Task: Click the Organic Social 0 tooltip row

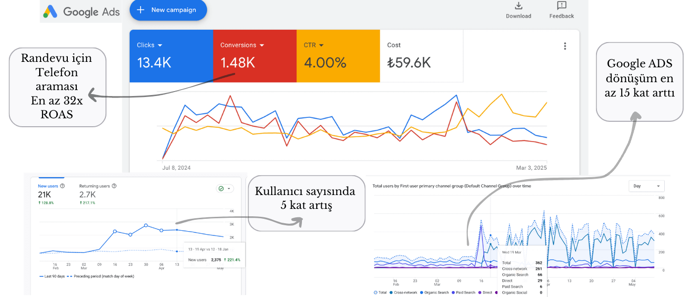Action: click(522, 293)
